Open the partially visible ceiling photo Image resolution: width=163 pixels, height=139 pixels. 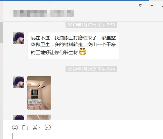(x=39, y=117)
